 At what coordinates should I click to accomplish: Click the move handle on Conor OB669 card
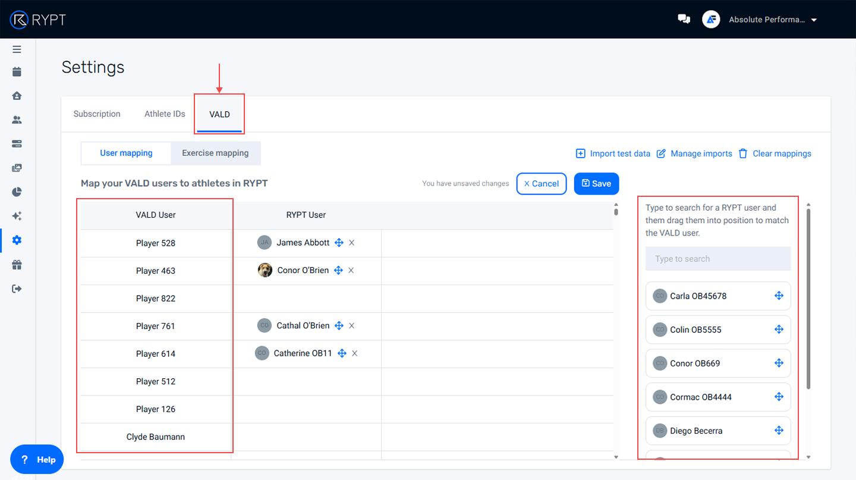[x=779, y=363]
